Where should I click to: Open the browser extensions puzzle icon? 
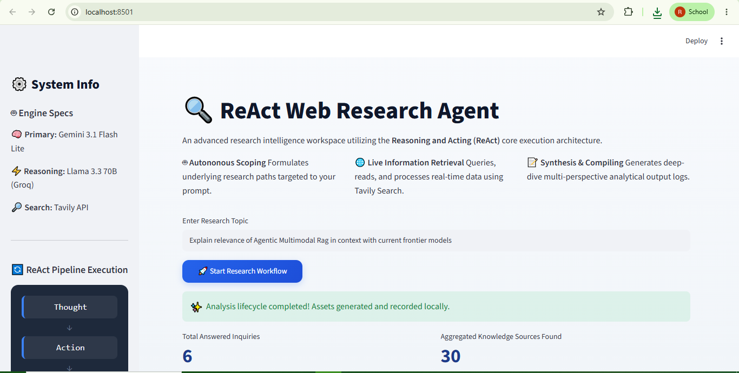click(628, 12)
